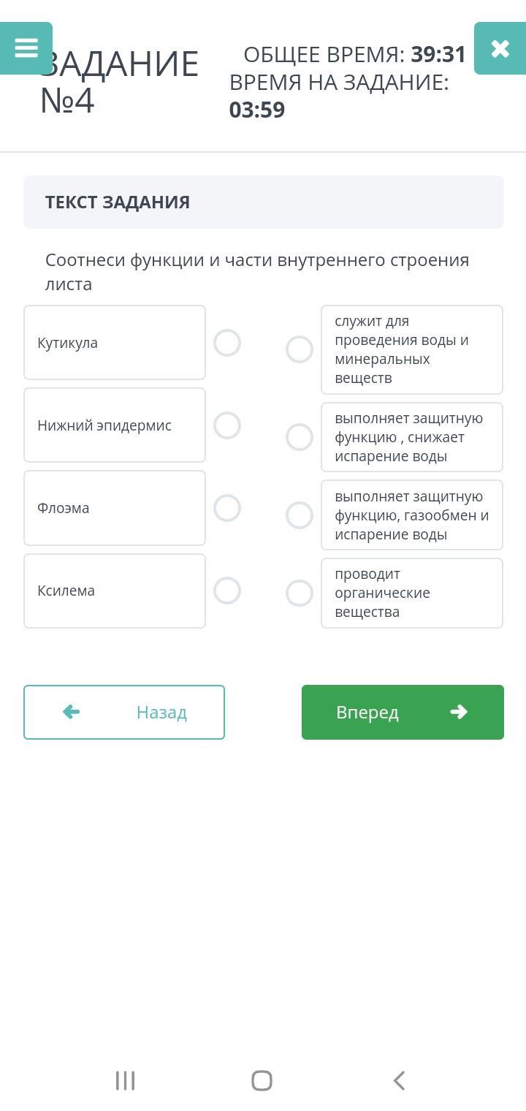The width and height of the screenshot is (526, 1111).
Task: Open the hamburger menu icon
Action: [x=26, y=48]
